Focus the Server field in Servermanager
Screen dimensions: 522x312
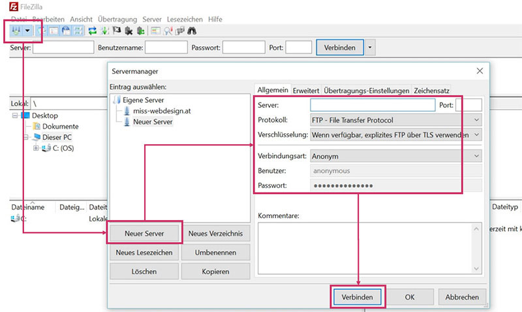click(373, 105)
